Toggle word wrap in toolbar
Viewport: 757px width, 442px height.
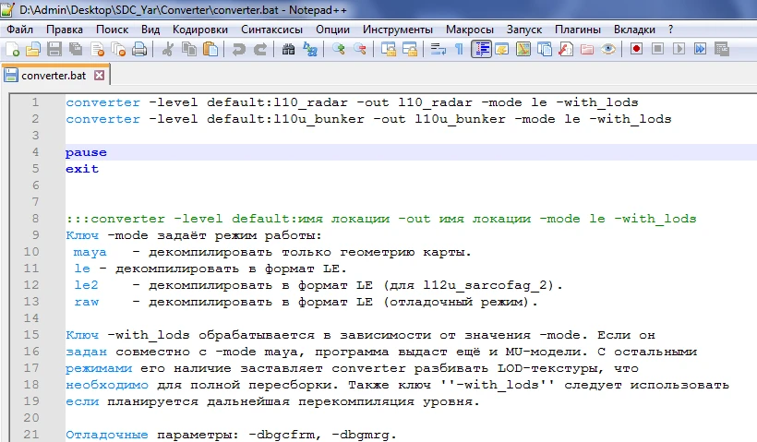[438, 49]
